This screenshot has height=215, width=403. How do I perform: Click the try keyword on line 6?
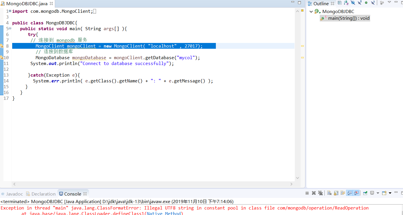tap(32, 34)
